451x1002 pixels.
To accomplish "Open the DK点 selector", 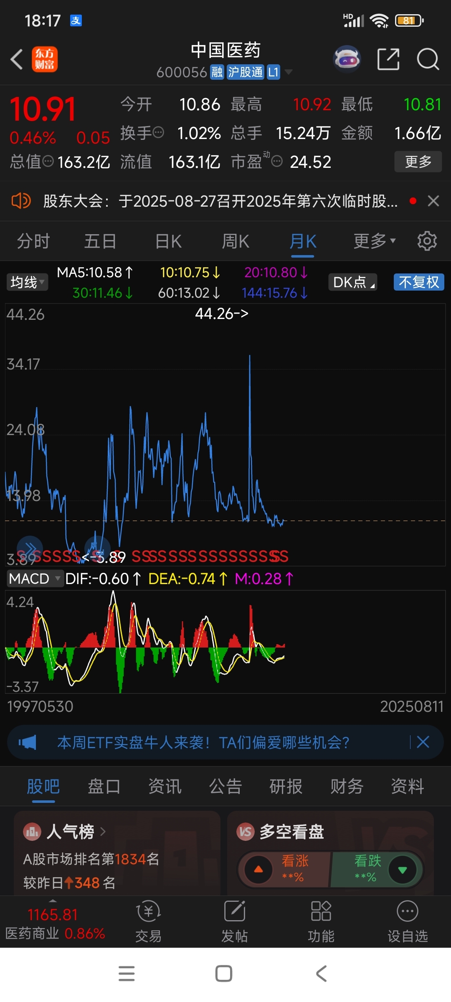I will point(353,282).
